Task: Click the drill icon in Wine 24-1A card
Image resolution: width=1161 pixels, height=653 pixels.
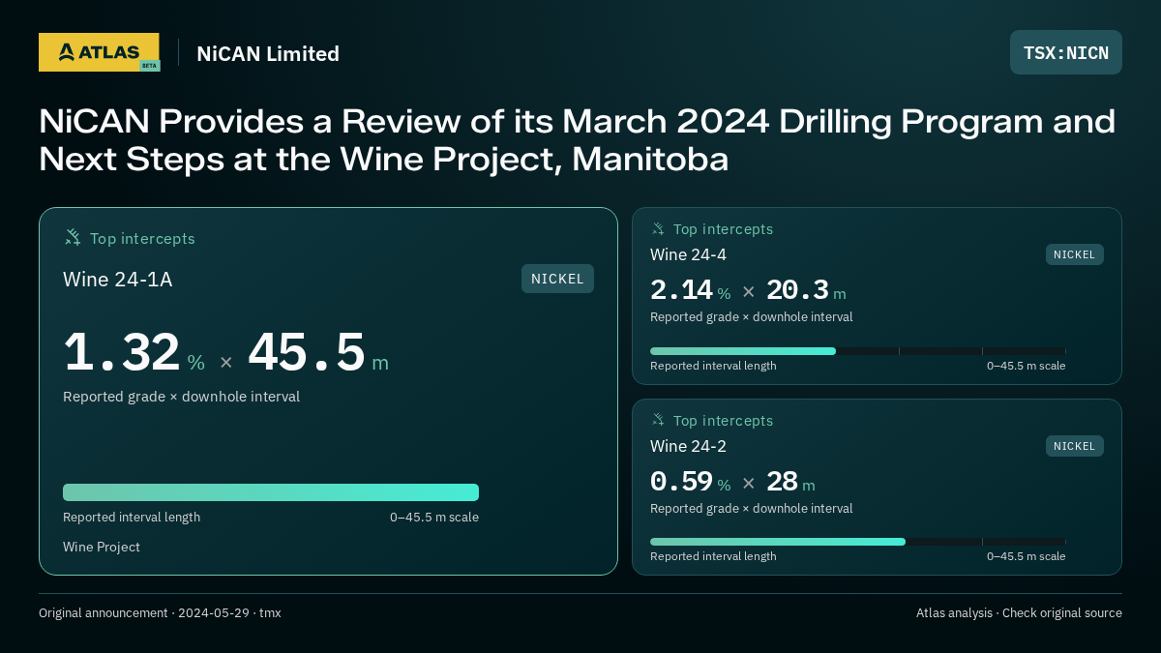Action: pos(72,238)
